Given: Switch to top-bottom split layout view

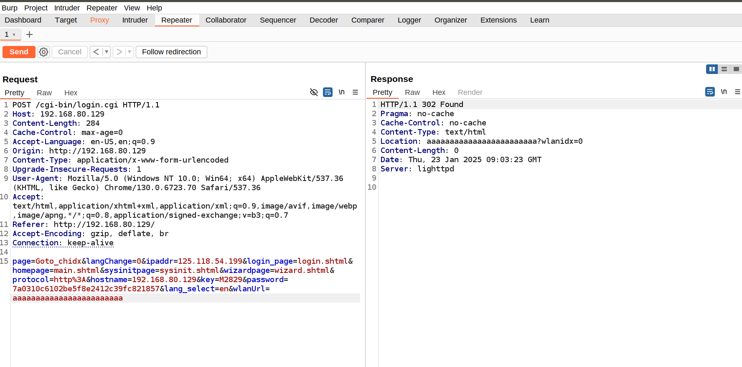Looking at the screenshot, I should click(x=724, y=69).
